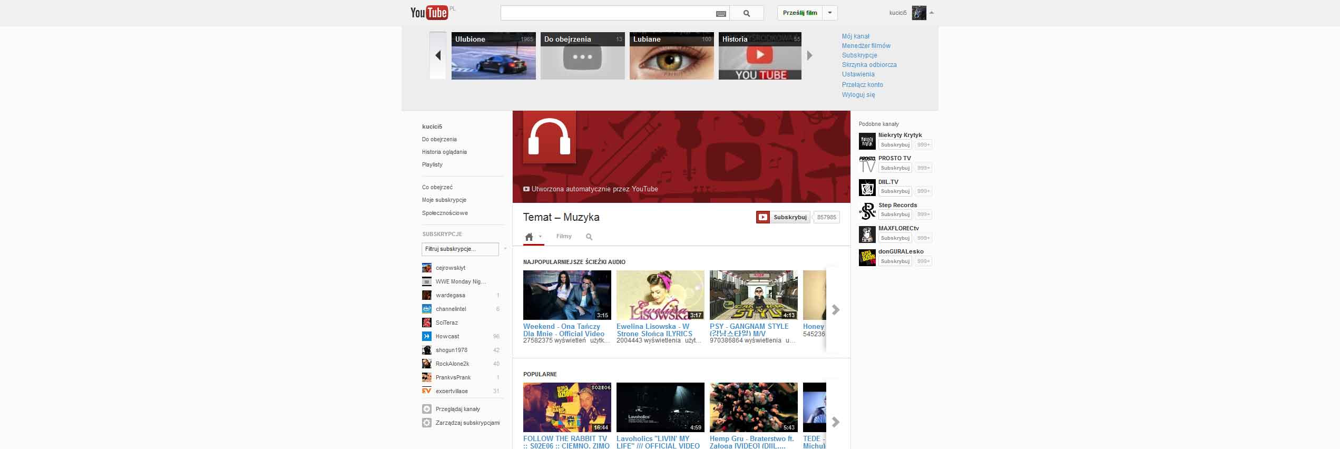Open the MAXFLORECtv channel icon

(x=867, y=235)
